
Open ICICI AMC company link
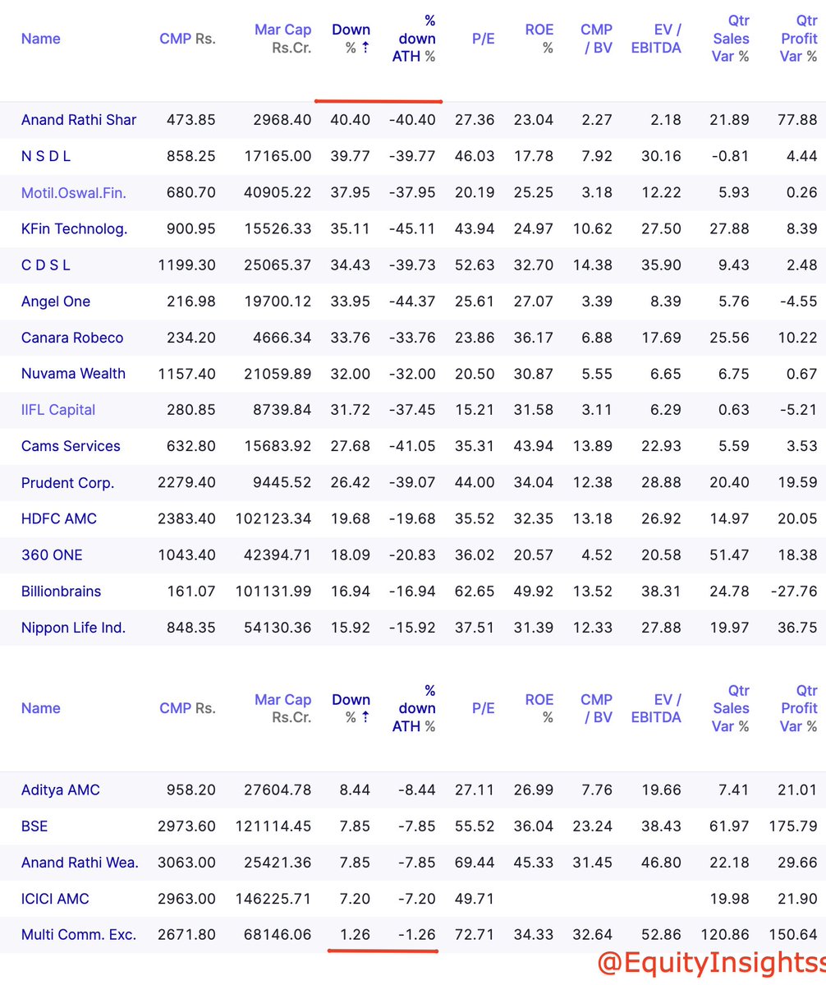(55, 899)
